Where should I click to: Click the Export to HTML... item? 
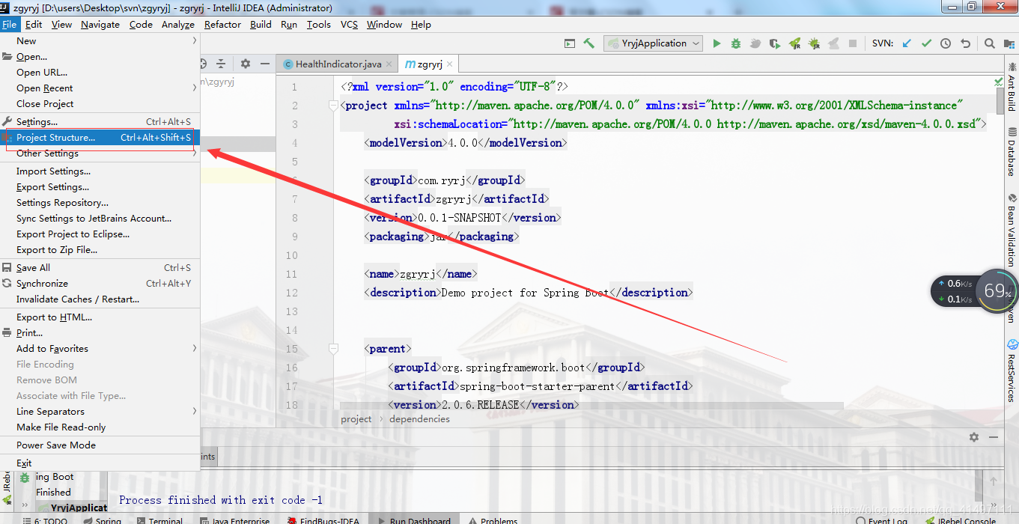[x=101, y=317]
